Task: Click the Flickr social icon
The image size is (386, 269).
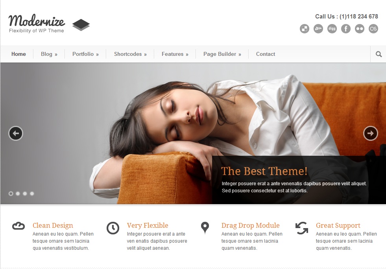Action: [x=359, y=29]
